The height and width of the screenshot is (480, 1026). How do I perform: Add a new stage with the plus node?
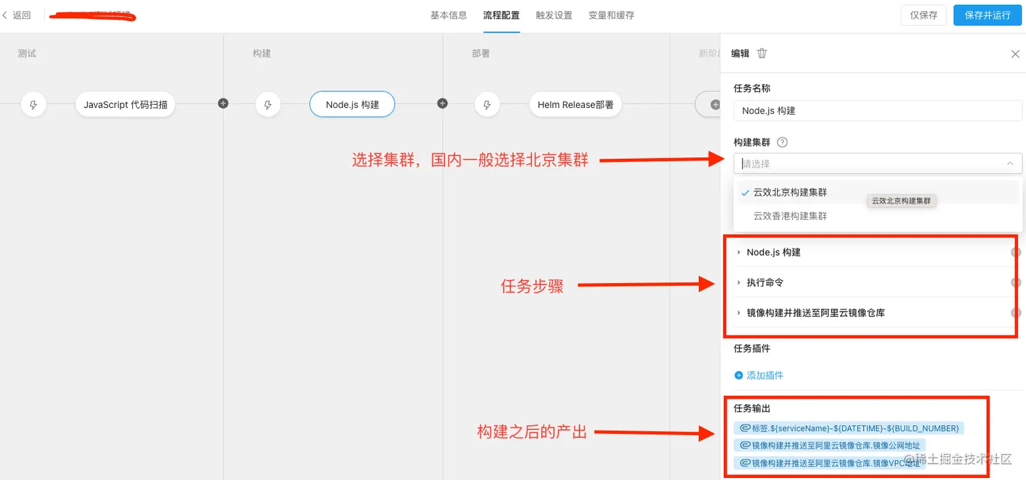[714, 105]
